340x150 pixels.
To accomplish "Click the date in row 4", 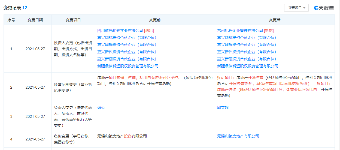I will [x=35, y=139].
